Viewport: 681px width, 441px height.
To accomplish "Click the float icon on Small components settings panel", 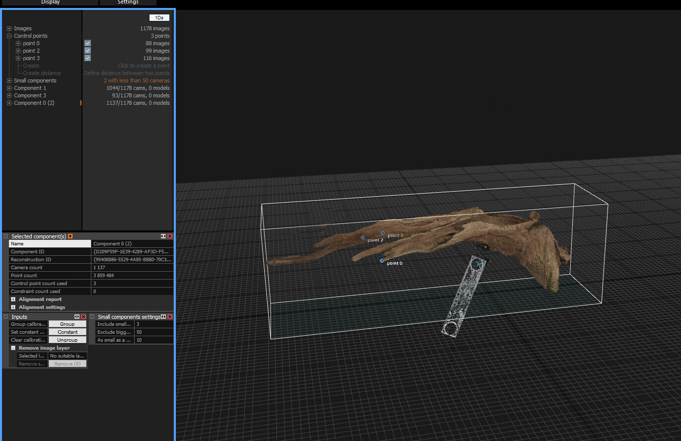I will [x=164, y=316].
